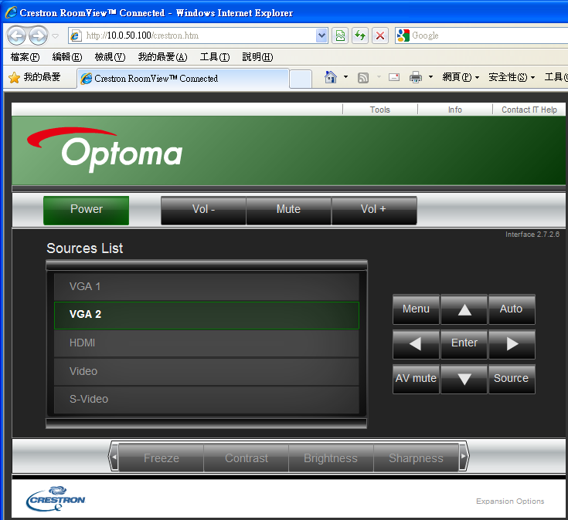
Task: Select the Crestron RoomView Connected tab
Action: (183, 78)
